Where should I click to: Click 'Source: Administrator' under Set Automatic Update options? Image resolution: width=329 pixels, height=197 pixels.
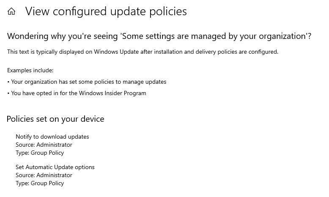[x=44, y=175]
